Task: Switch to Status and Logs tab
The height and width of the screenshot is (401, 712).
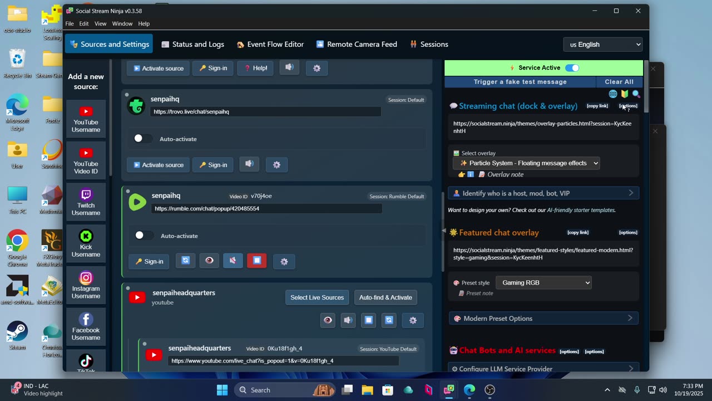Action: tap(193, 44)
